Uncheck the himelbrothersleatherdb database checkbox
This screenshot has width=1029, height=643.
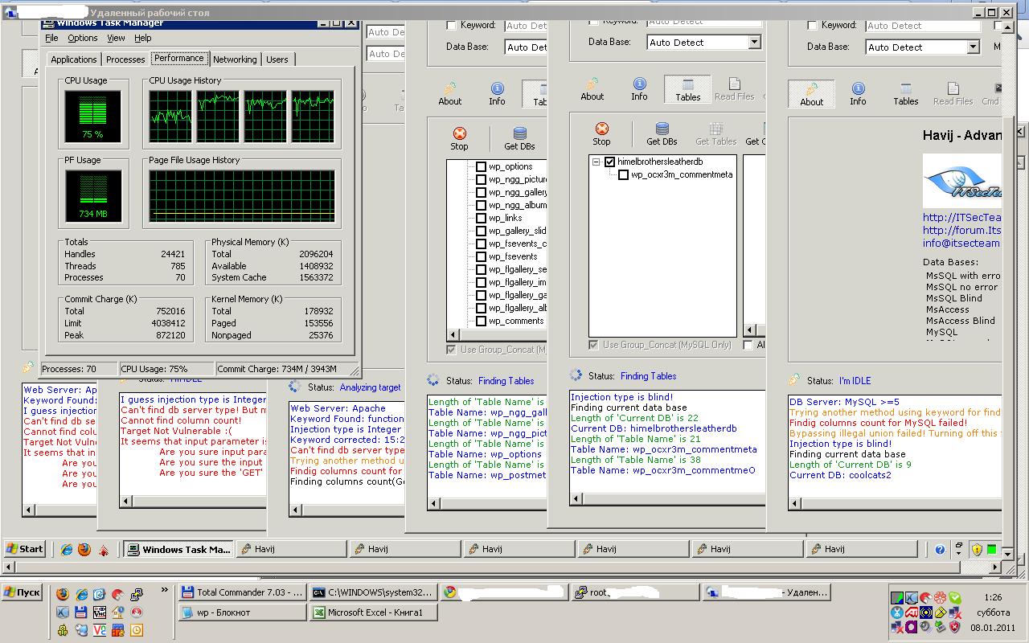[609, 162]
